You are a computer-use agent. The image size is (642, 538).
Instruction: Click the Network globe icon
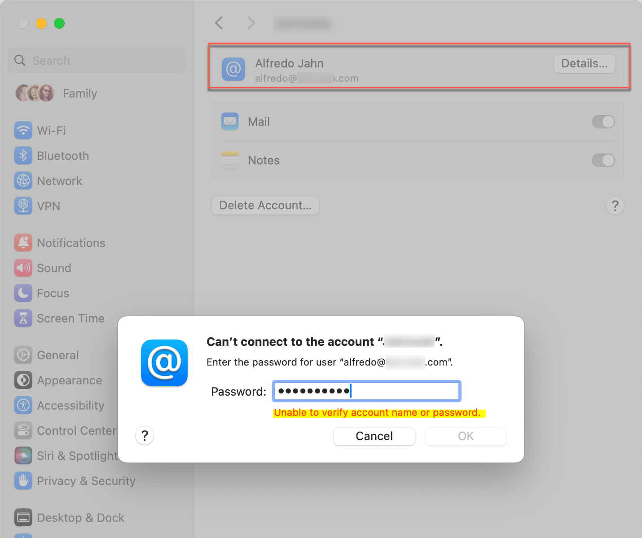pyautogui.click(x=23, y=181)
